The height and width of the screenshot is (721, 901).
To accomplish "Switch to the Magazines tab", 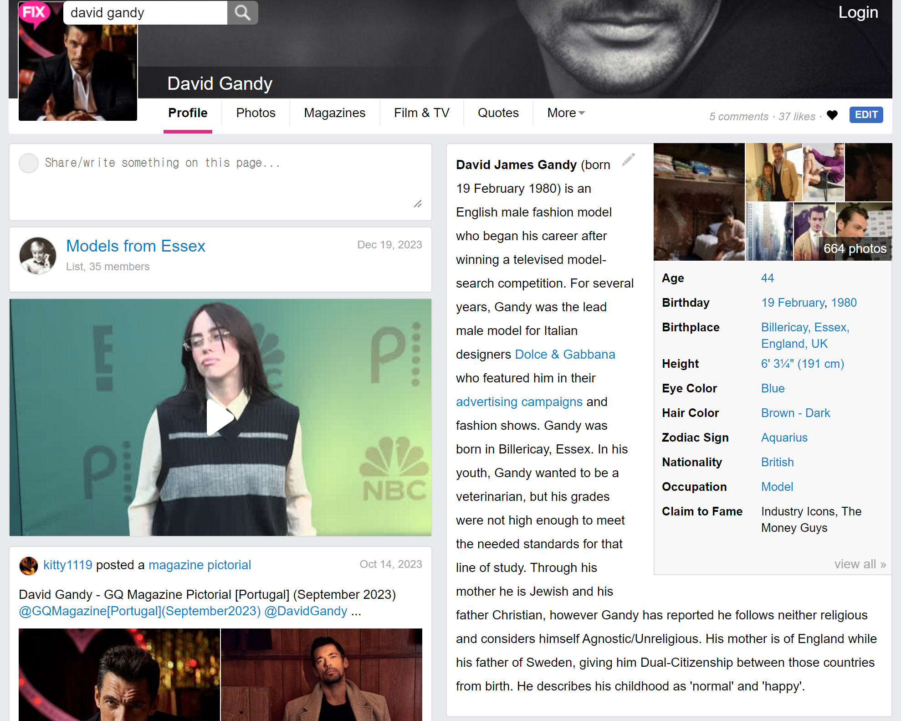I will (334, 113).
